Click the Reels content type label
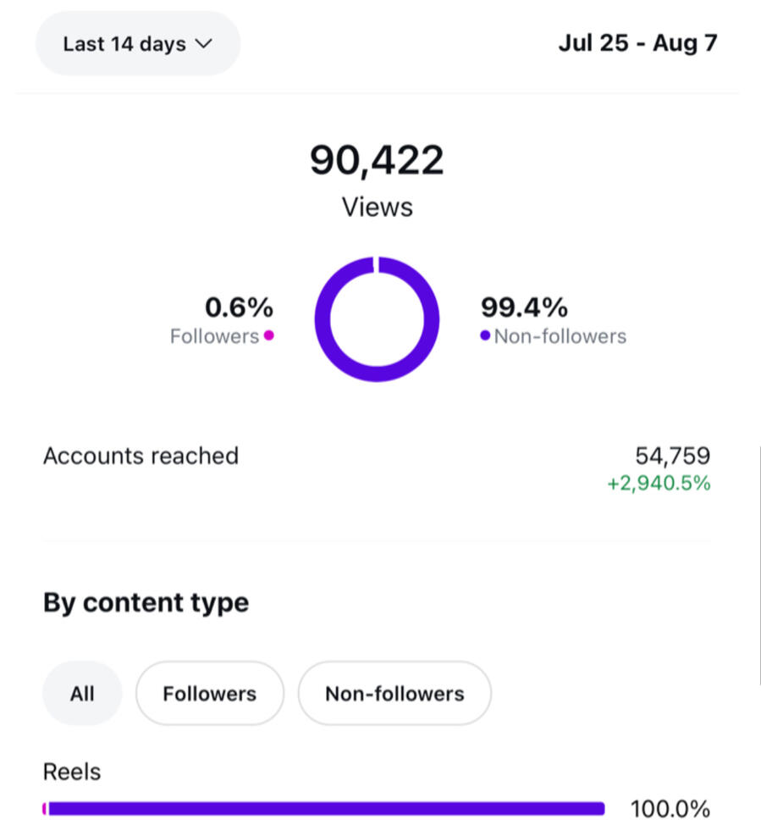 coord(72,772)
